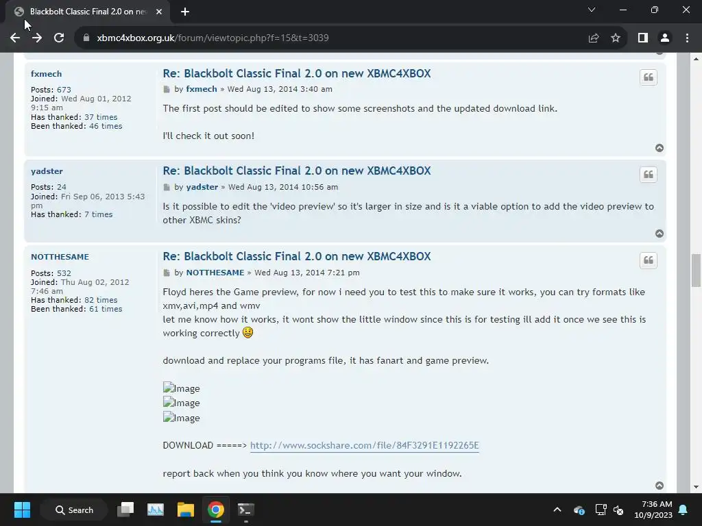Click the 'by yadster' author link

[x=202, y=187]
